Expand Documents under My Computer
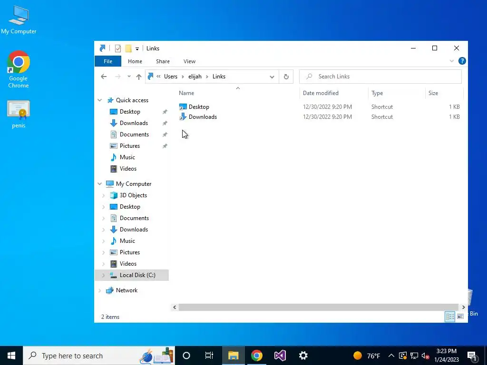 103,218
